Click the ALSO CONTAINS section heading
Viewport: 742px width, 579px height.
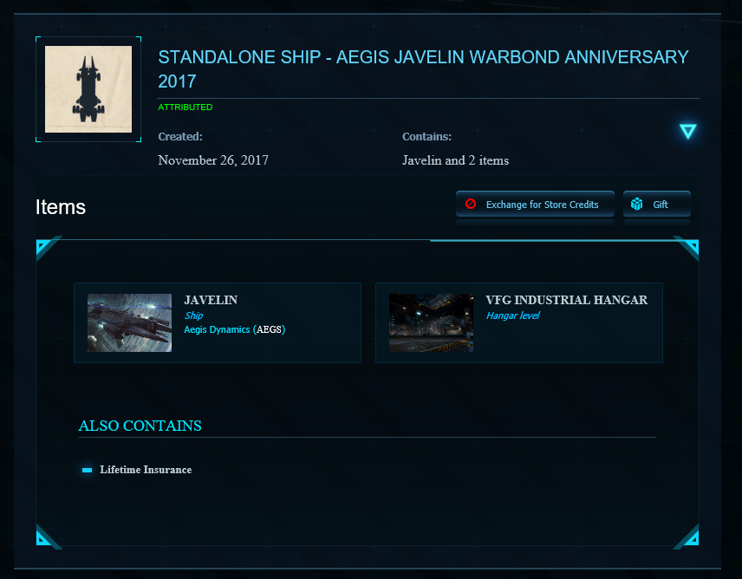point(140,426)
